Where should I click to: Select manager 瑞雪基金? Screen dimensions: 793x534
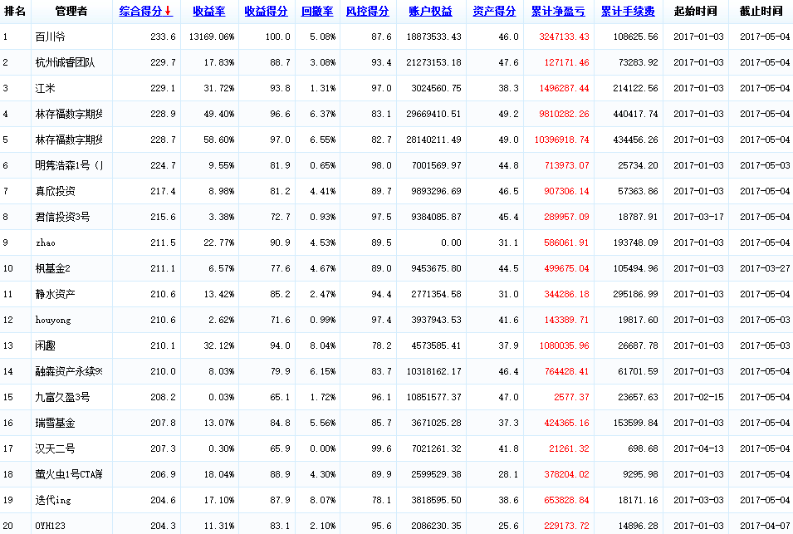[x=55, y=424]
